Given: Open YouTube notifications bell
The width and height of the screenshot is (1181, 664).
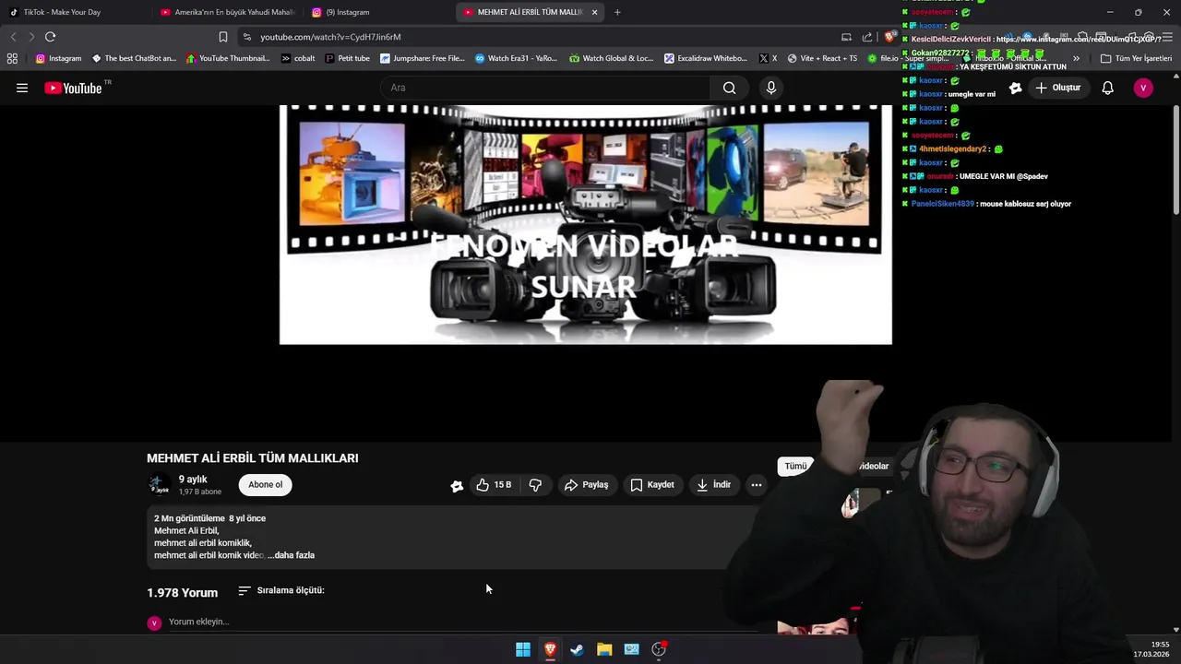Looking at the screenshot, I should [x=1107, y=88].
